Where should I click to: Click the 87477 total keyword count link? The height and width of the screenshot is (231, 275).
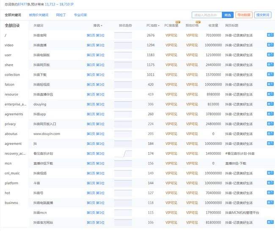pyautogui.click(x=22, y=4)
